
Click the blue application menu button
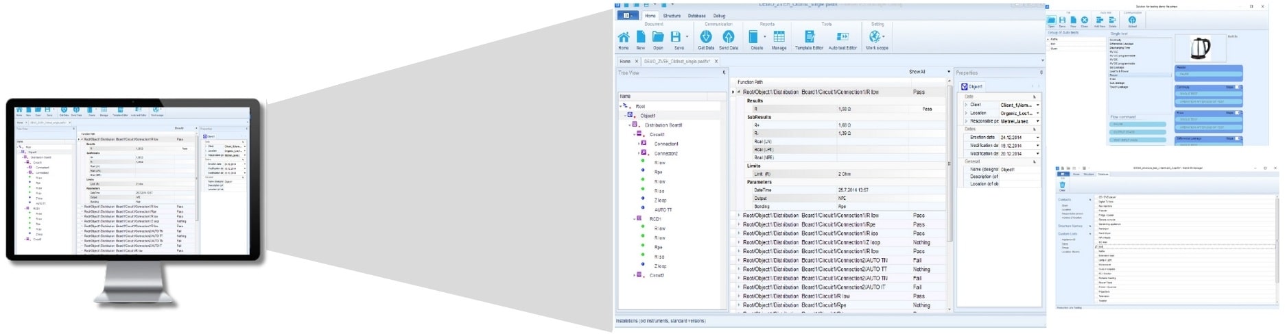pos(627,15)
